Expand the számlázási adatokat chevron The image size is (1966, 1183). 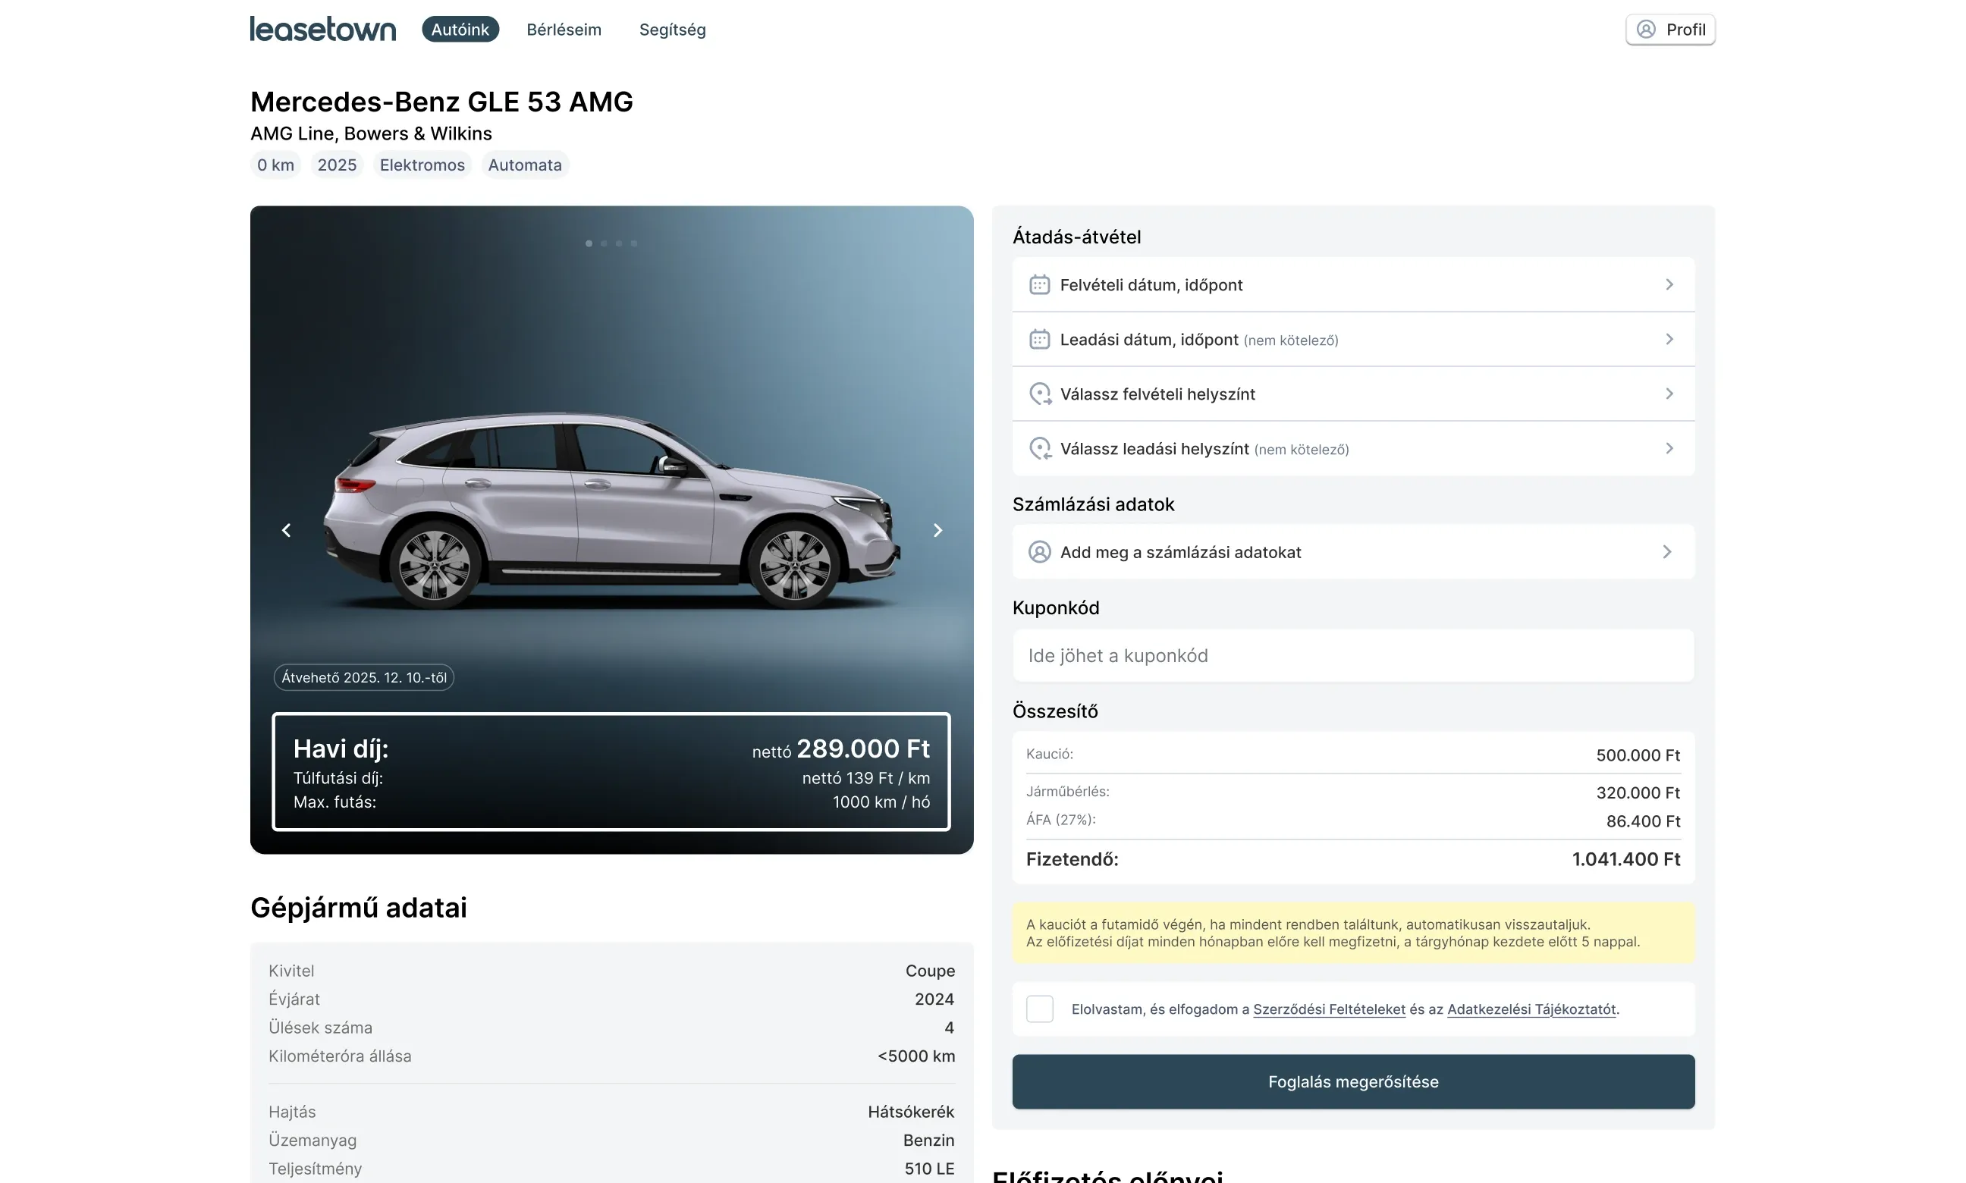tap(1666, 551)
